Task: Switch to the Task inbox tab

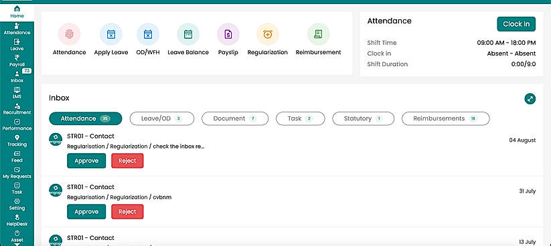Action: tap(300, 118)
